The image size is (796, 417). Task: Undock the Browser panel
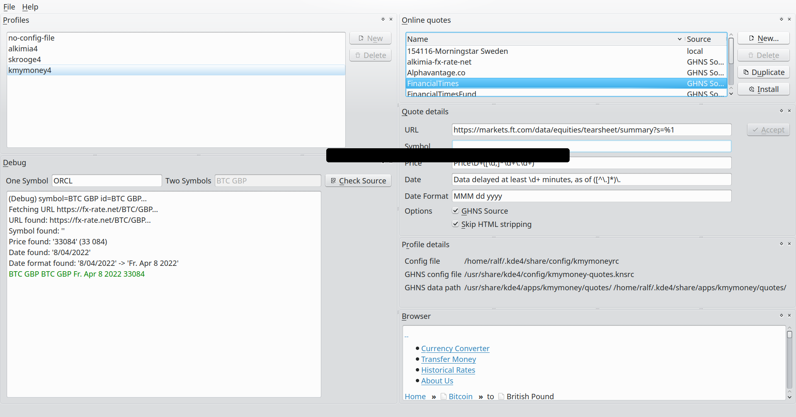781,316
